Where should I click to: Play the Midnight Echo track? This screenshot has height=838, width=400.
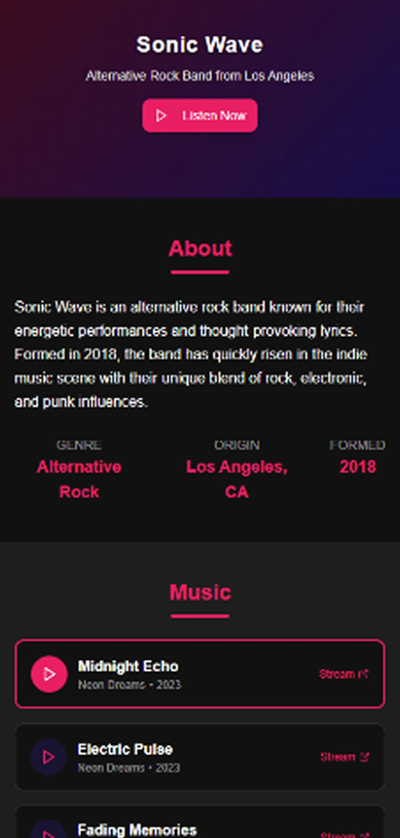(x=49, y=674)
